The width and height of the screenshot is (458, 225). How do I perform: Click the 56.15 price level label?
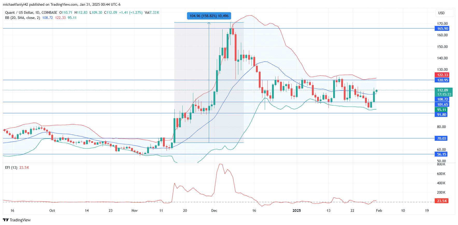click(x=441, y=154)
